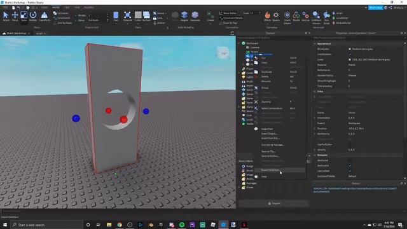407x229 pixels.
Task: Toggle the Rotate snap checkbox
Action: (76, 15)
